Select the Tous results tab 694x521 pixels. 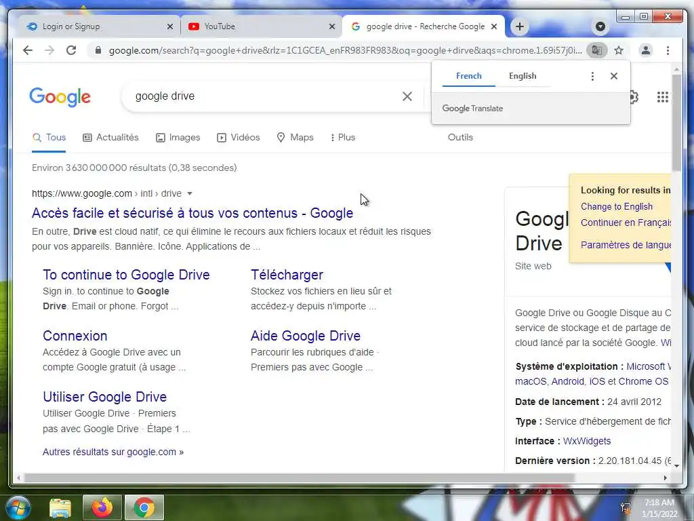point(49,137)
